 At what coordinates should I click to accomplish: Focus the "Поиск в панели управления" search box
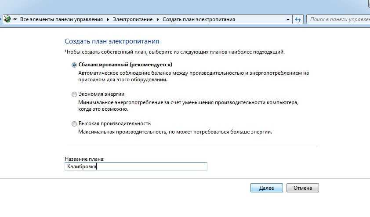click(338, 20)
